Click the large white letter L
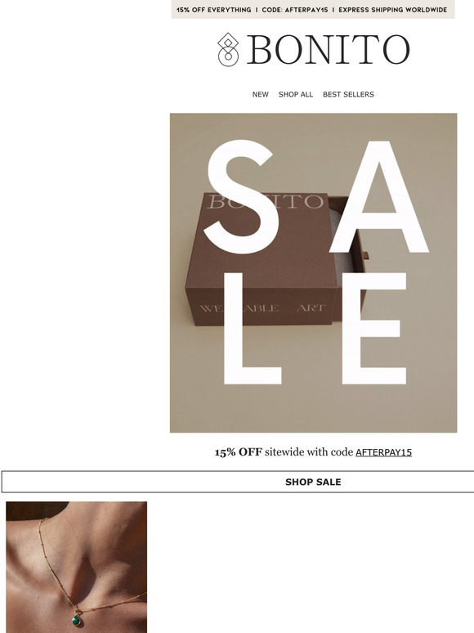 point(253,328)
